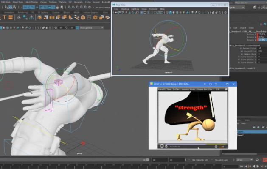Click the layer editor horizontal scrollbar
This screenshot has height=169, width=267.
(240, 154)
